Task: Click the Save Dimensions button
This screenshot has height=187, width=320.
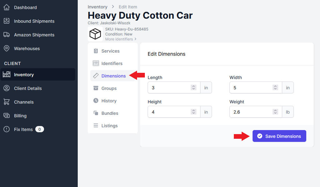Action: [x=279, y=136]
